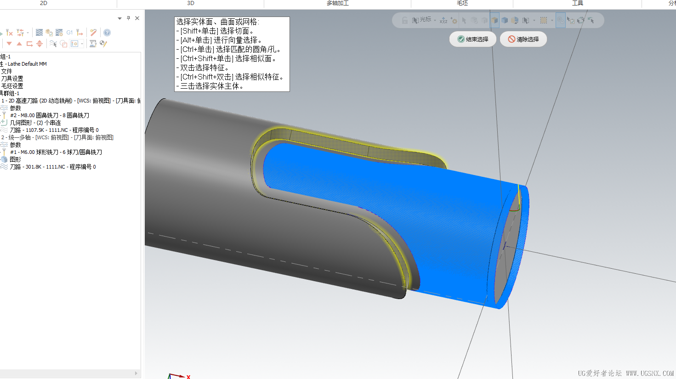The height and width of the screenshot is (379, 676).
Task: Click the cursor-with-clipboard-check selection icon
Action: pyautogui.click(x=571, y=20)
